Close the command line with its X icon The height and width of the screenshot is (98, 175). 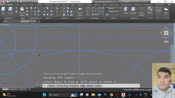tap(38, 86)
